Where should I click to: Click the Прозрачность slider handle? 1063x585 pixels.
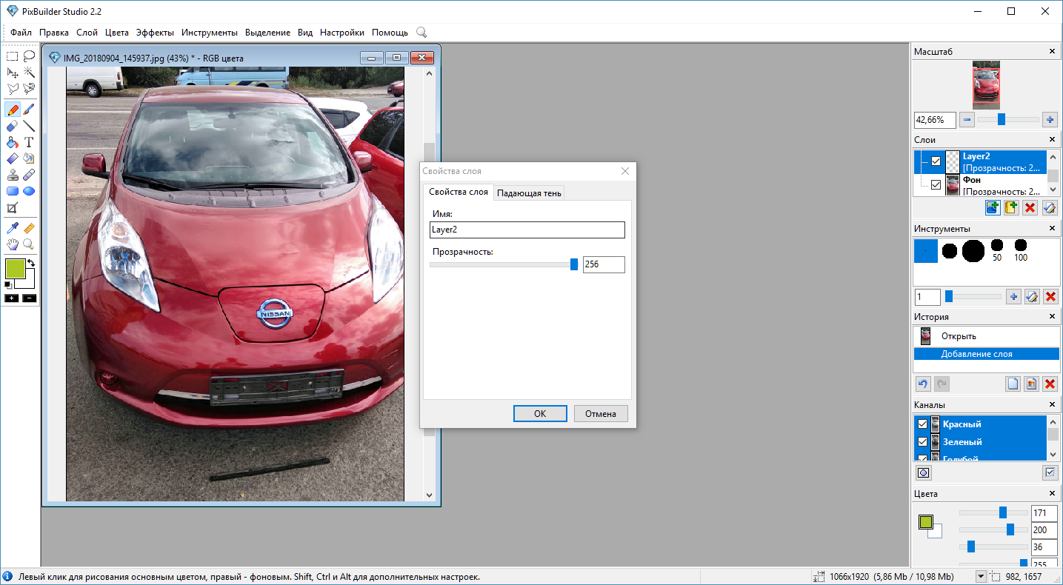point(573,264)
